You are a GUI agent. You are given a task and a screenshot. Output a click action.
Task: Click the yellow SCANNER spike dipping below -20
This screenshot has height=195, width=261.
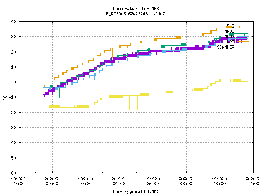click(98, 108)
